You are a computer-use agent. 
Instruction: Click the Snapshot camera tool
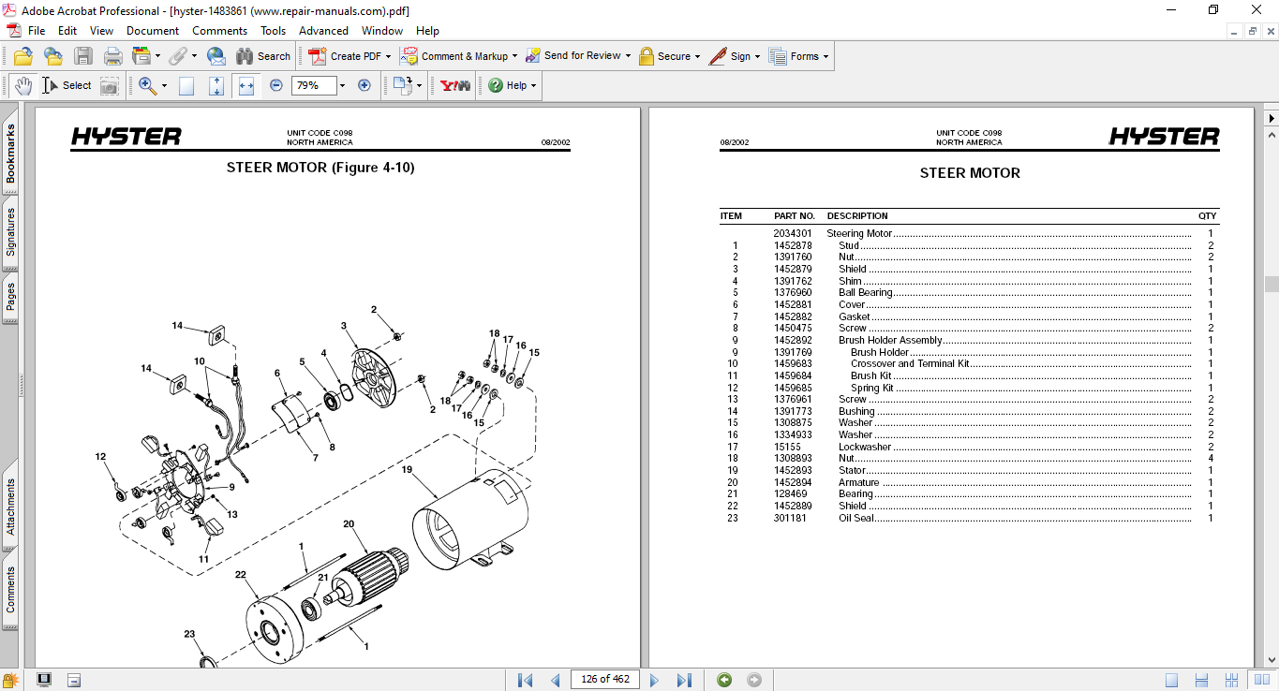click(x=110, y=85)
